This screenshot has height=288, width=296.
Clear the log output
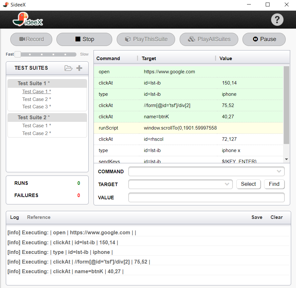[277, 217]
